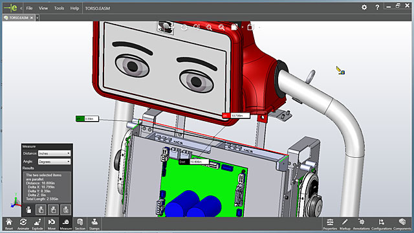This screenshot has width=414, height=233.
Task: Activate the Explode tool
Action: [x=38, y=224]
